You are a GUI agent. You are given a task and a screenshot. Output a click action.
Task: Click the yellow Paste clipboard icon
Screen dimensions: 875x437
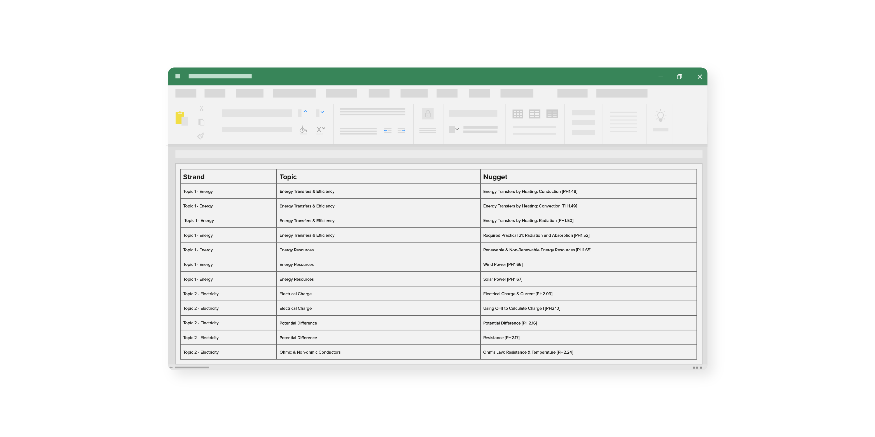coord(181,119)
